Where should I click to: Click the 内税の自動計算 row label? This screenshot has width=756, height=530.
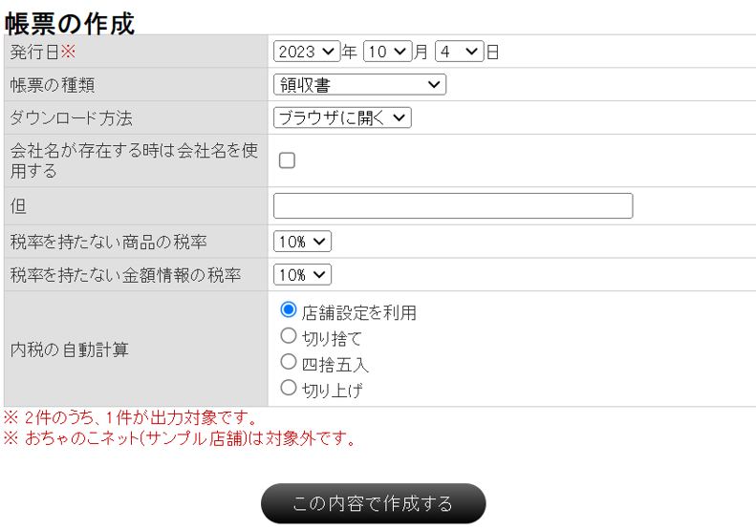[69, 350]
